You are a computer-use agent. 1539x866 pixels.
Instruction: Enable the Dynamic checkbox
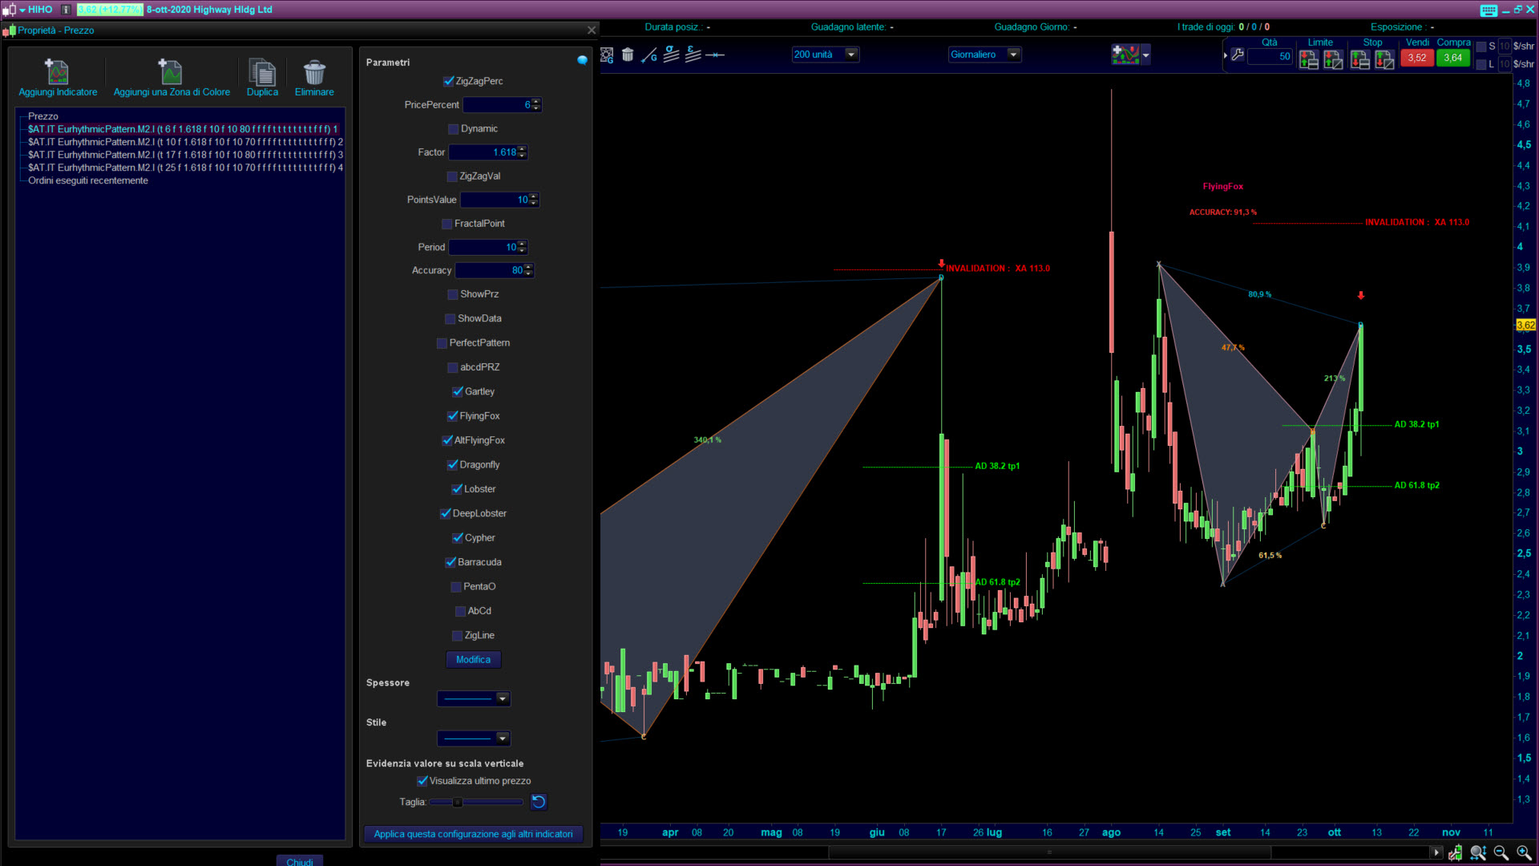click(454, 129)
